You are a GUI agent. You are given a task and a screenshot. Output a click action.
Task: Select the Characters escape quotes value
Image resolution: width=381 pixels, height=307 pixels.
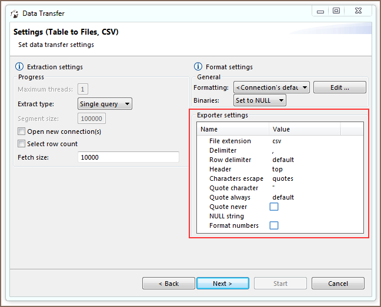[283, 178]
